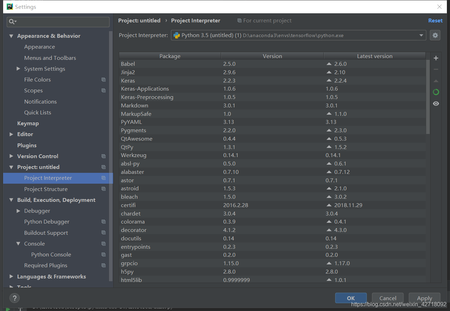
Task: Click upgrade arrow in Keras row
Action: 329,80
